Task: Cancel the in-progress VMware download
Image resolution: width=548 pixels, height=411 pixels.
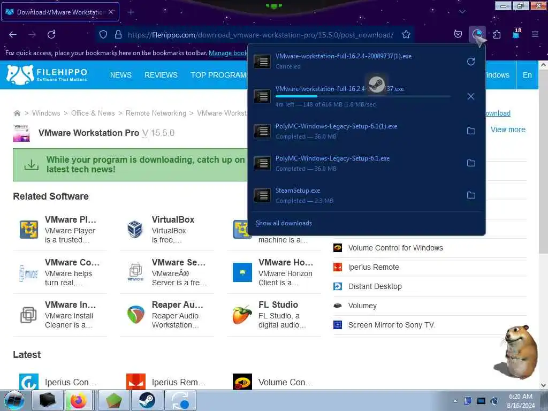Action: 471,96
